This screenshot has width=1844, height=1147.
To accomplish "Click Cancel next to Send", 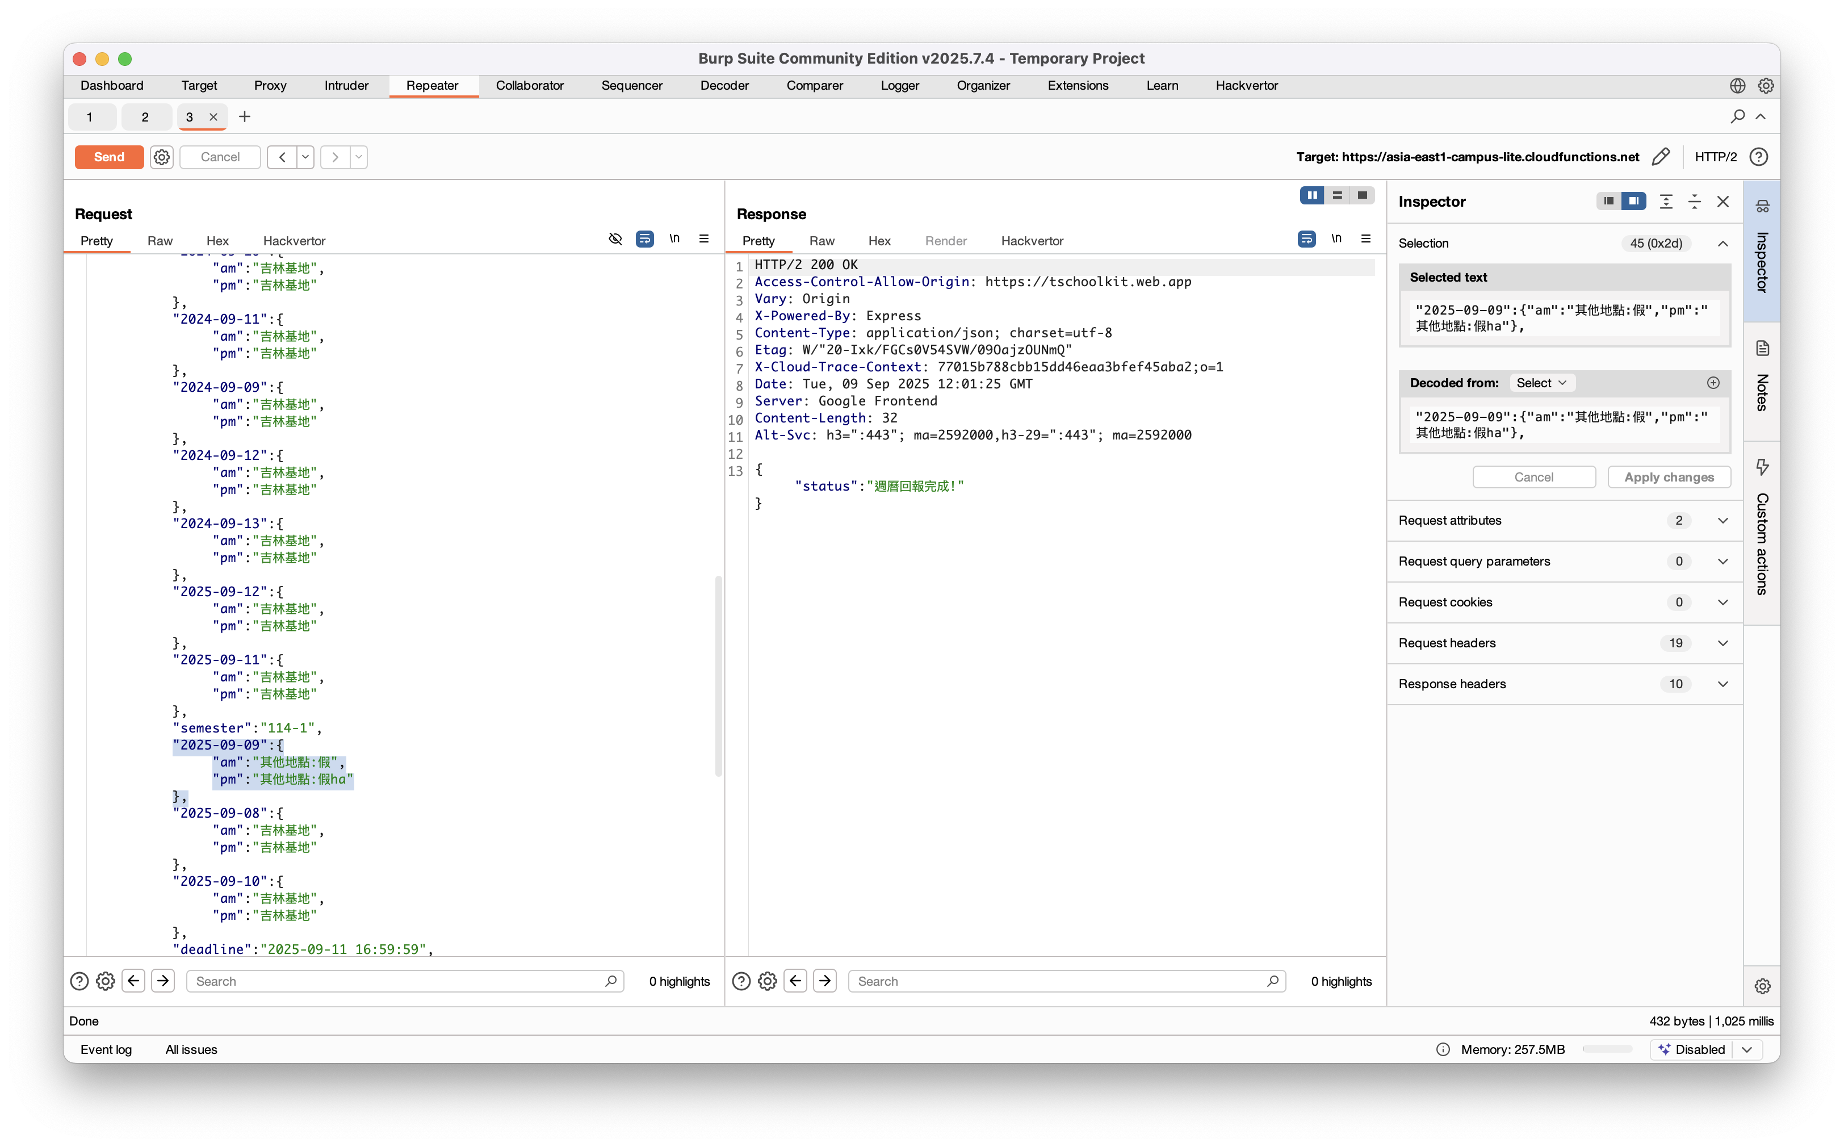I will pos(220,157).
